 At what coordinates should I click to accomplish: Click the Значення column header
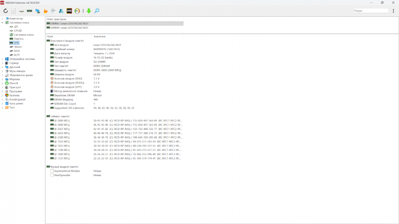138,36
